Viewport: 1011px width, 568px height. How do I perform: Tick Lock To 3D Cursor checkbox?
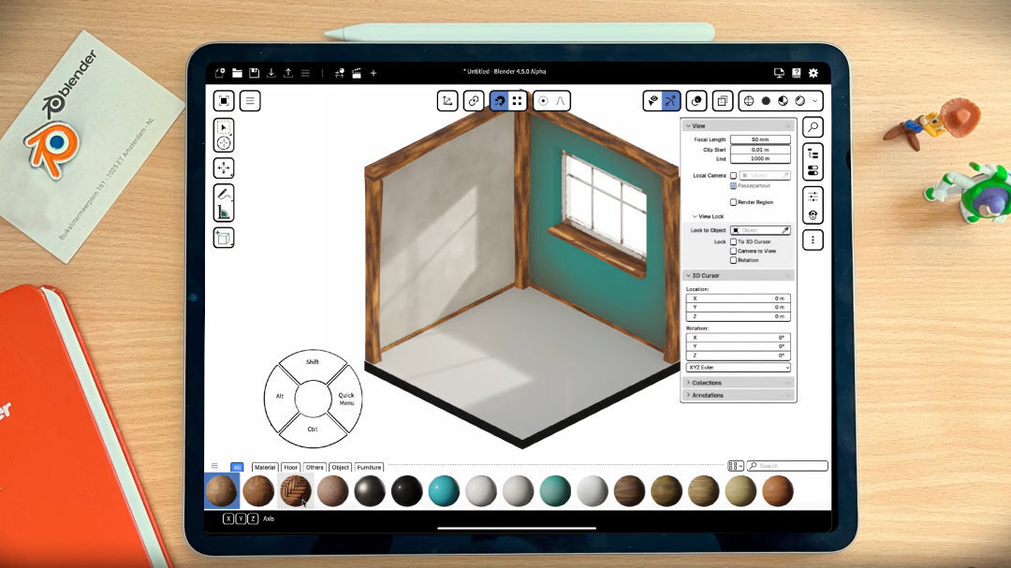[x=733, y=241]
